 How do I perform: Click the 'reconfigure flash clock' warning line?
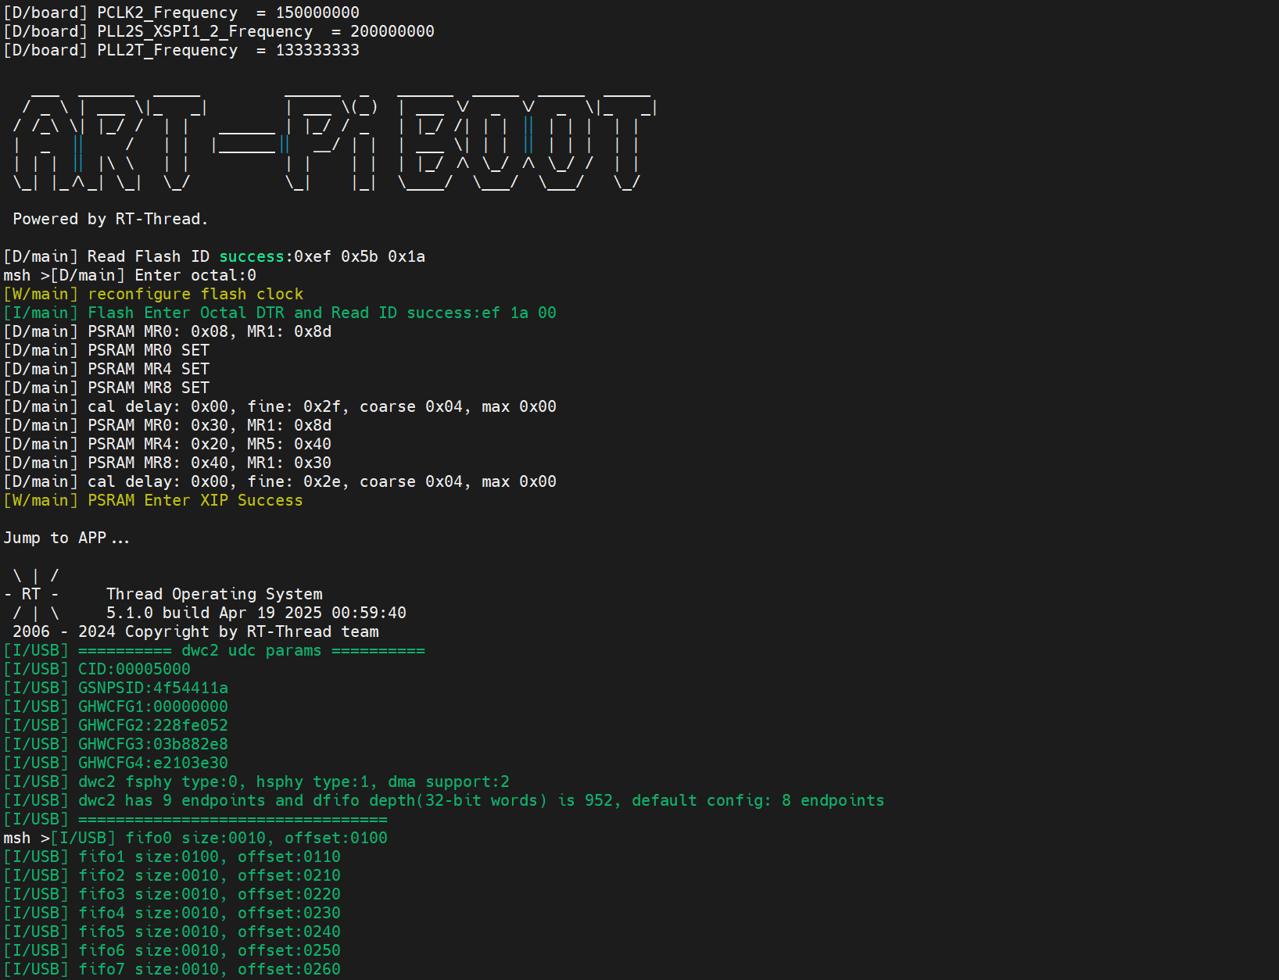(x=153, y=294)
